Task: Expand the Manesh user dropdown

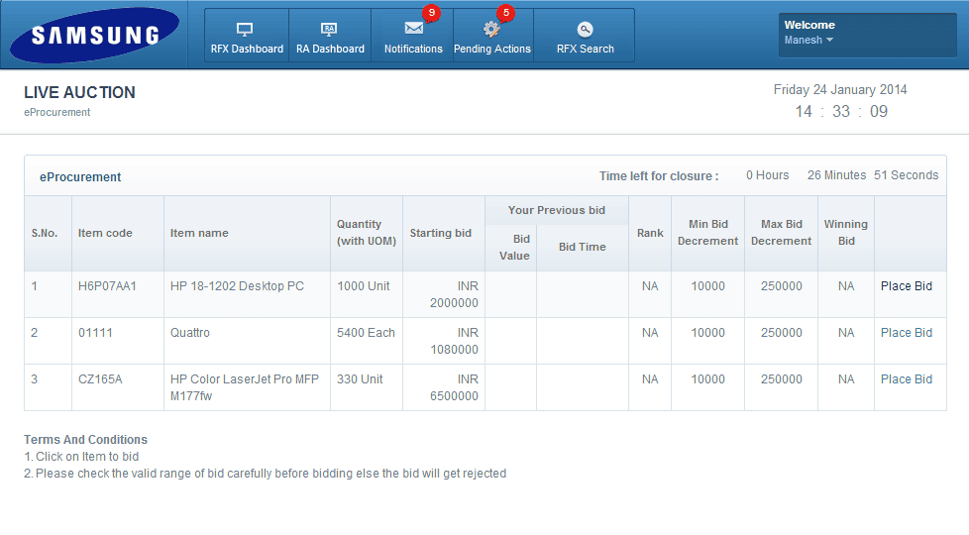Action: [x=808, y=41]
